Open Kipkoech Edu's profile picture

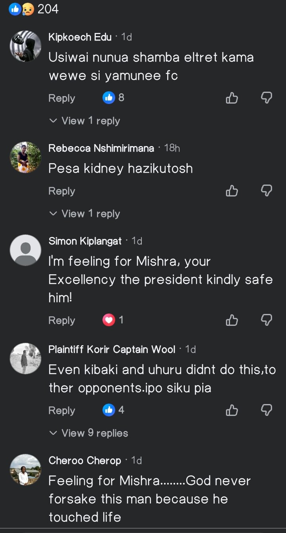25,46
